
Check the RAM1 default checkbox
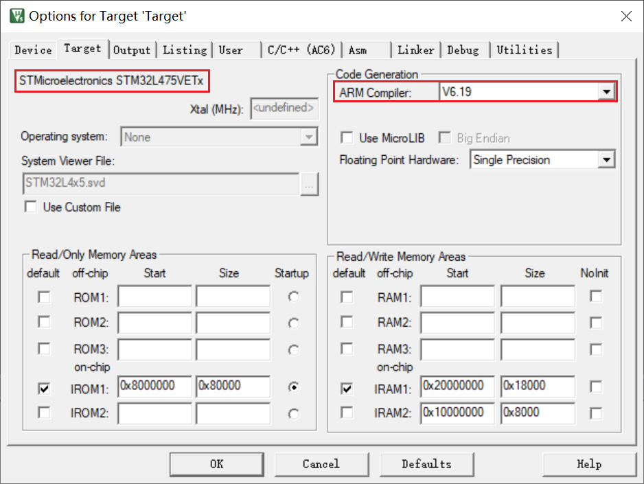(347, 297)
